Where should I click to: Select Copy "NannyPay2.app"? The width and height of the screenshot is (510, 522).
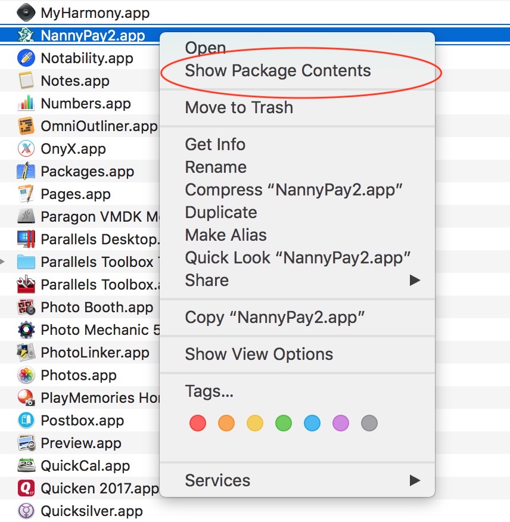(x=275, y=318)
